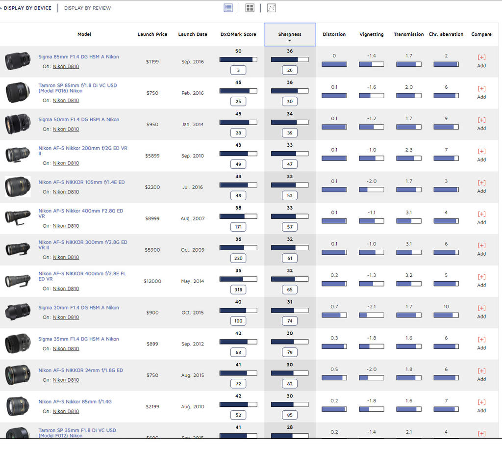Switch to grid view layout
The height and width of the screenshot is (450, 502).
click(250, 8)
